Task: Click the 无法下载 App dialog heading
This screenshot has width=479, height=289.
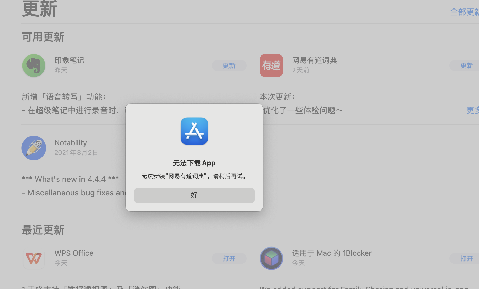Action: point(194,163)
